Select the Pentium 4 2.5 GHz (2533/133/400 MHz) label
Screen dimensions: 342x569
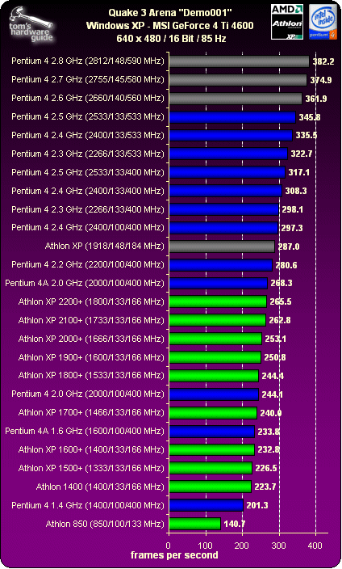click(x=88, y=172)
